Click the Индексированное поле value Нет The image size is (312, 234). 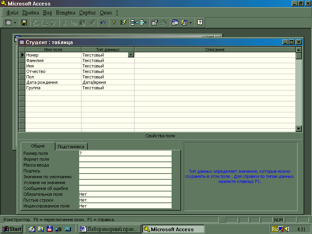click(x=125, y=206)
